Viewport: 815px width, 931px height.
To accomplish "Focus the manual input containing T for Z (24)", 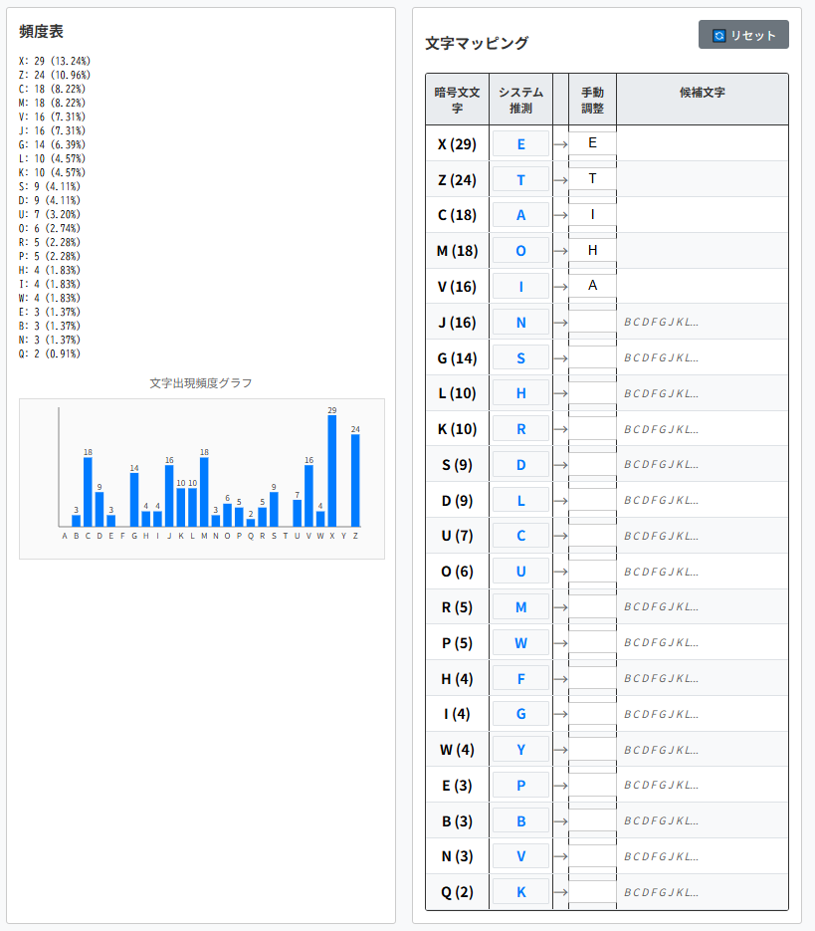I will 592,179.
